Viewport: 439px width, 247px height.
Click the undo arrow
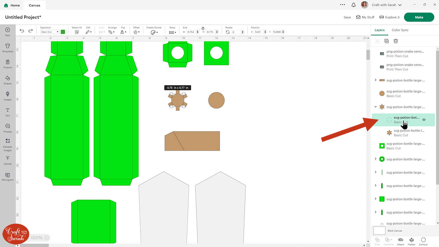(x=22, y=31)
